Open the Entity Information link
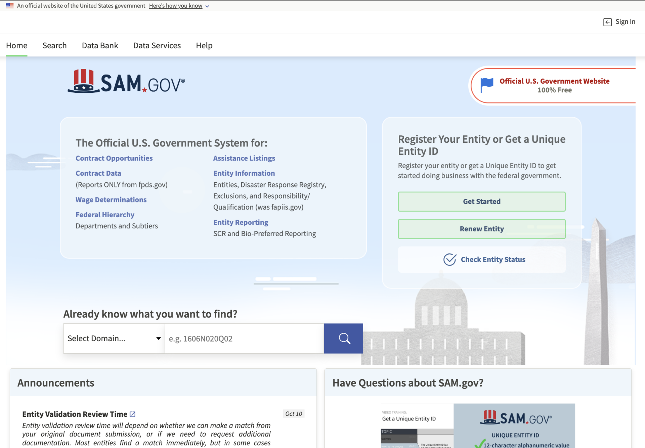Viewport: 645px width, 448px height. pyautogui.click(x=244, y=173)
